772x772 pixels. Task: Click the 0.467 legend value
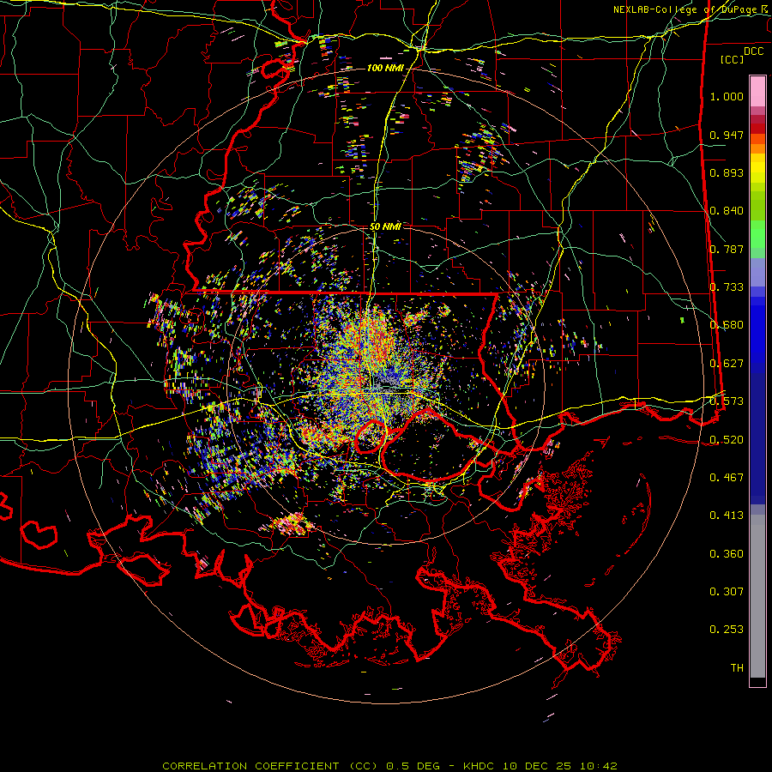point(727,478)
